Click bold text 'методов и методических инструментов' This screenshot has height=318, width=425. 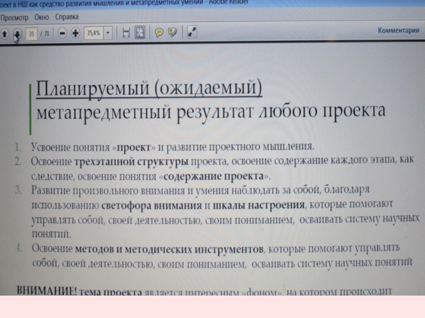pyautogui.click(x=169, y=249)
